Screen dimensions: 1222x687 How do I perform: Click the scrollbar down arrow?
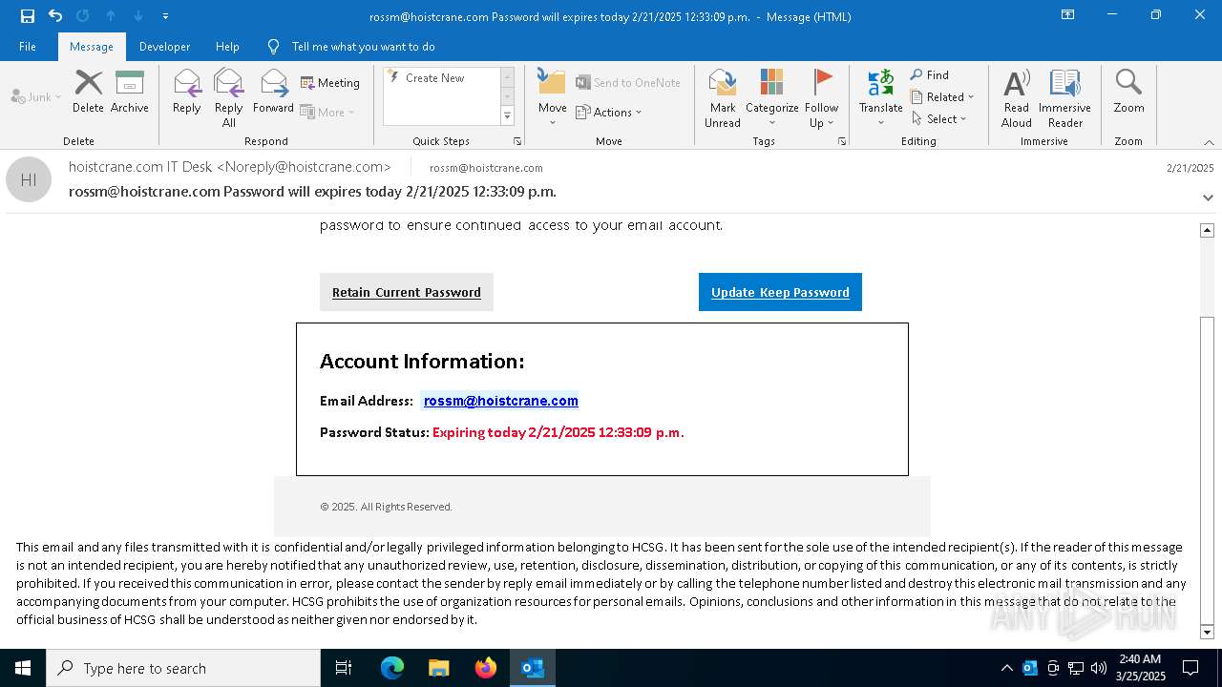[1207, 632]
